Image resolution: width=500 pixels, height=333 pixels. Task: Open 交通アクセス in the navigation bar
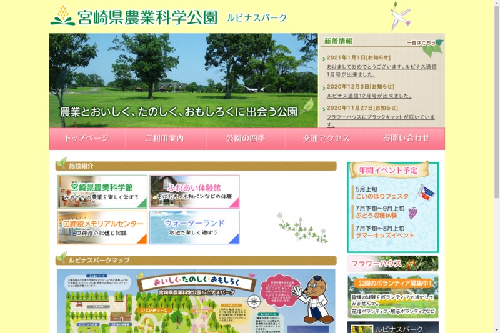pyautogui.click(x=326, y=139)
